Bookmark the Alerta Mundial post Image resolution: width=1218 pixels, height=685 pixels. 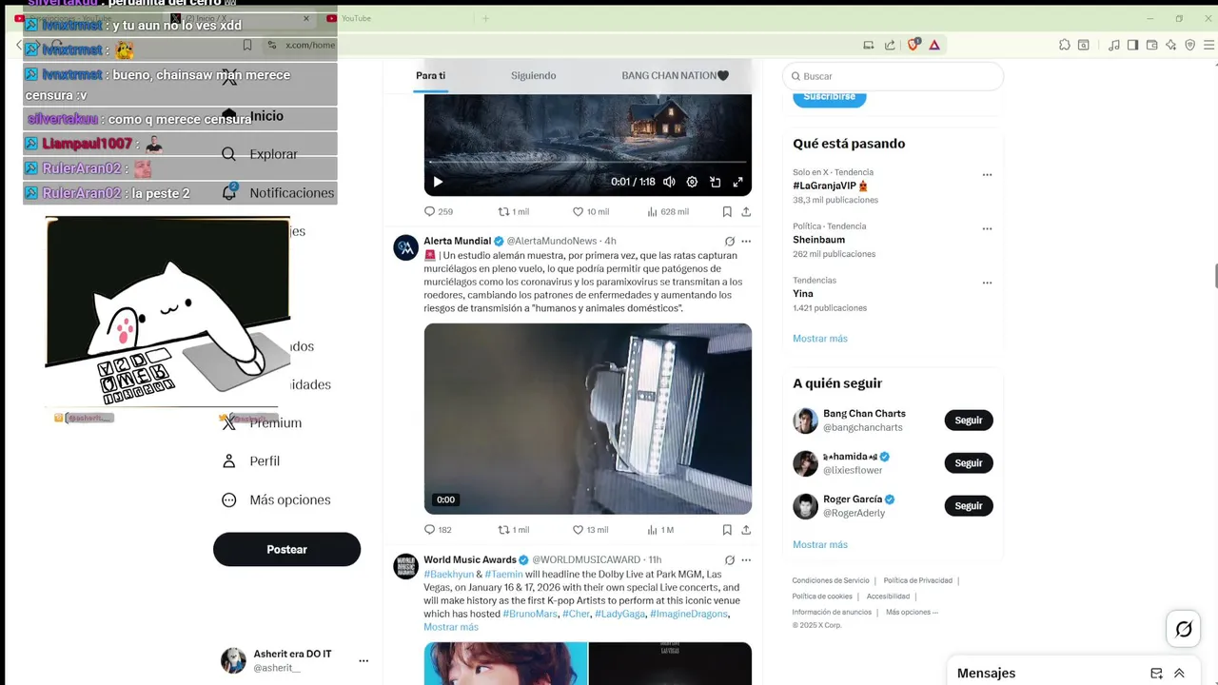click(727, 529)
